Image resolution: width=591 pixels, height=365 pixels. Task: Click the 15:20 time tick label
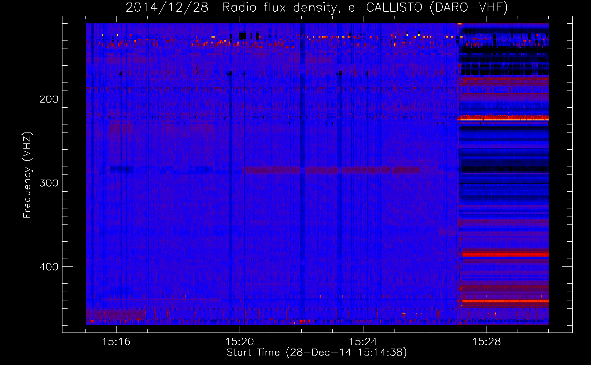point(240,342)
